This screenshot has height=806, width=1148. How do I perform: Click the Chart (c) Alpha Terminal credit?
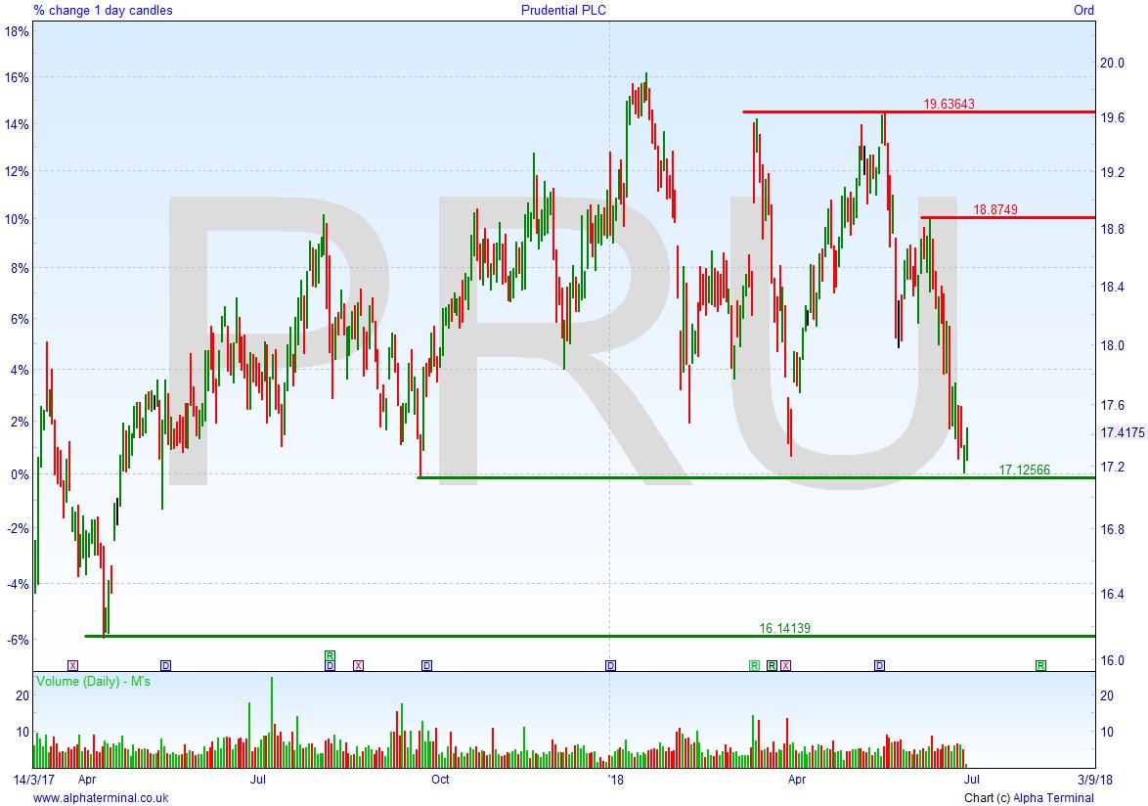[1029, 798]
